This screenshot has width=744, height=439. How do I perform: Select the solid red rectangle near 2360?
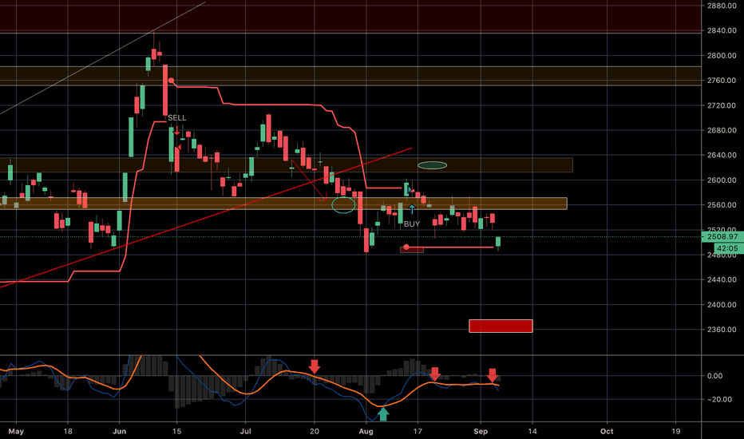pos(501,326)
